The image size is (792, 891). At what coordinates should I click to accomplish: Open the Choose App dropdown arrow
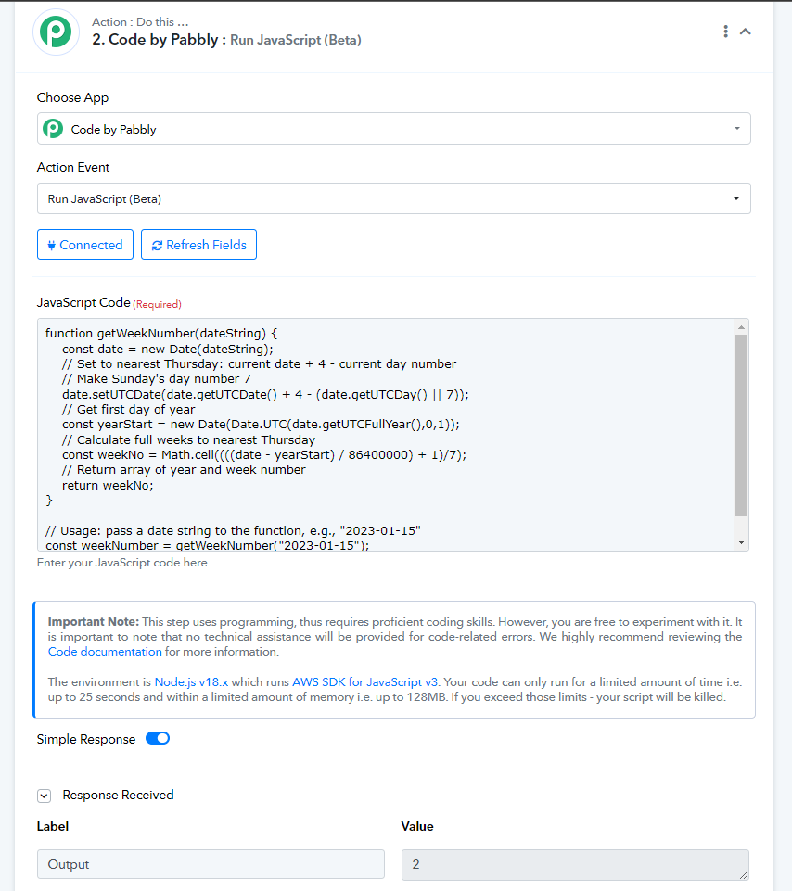(737, 129)
